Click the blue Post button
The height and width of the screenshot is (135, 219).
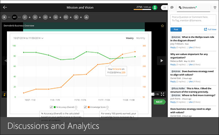176,30
